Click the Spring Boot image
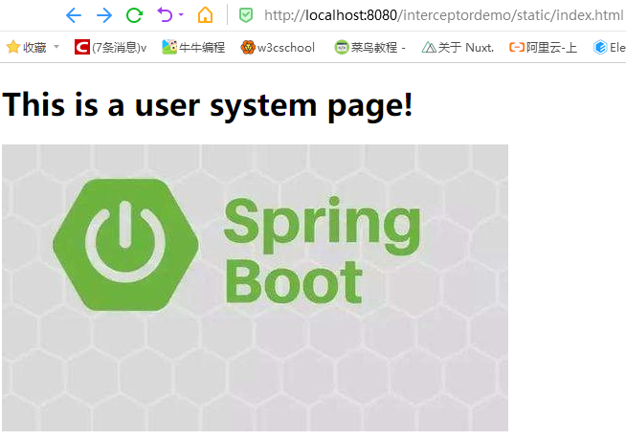The image size is (626, 440). (255, 287)
